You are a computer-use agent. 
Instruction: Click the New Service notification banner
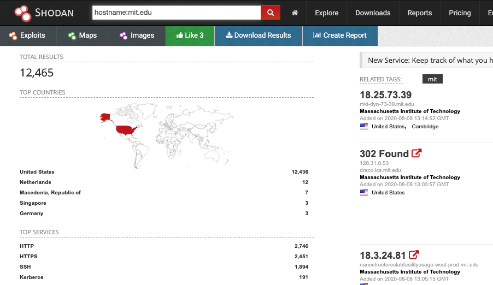pyautogui.click(x=427, y=60)
